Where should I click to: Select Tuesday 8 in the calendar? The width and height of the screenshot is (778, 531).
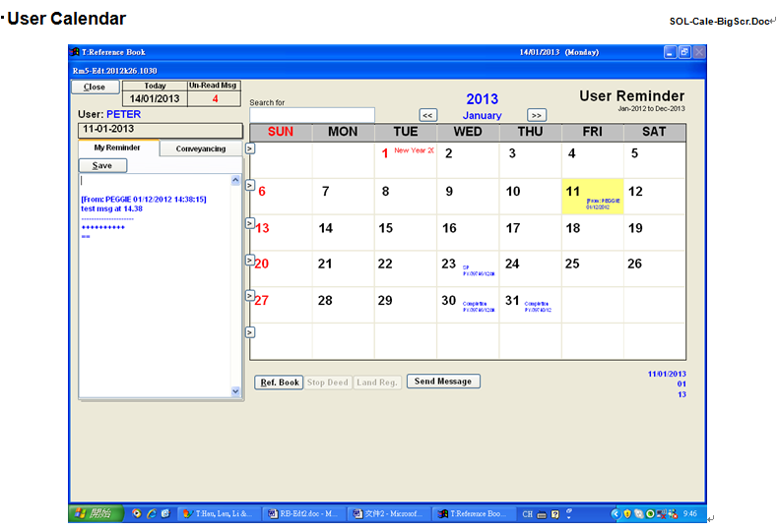[x=406, y=196]
